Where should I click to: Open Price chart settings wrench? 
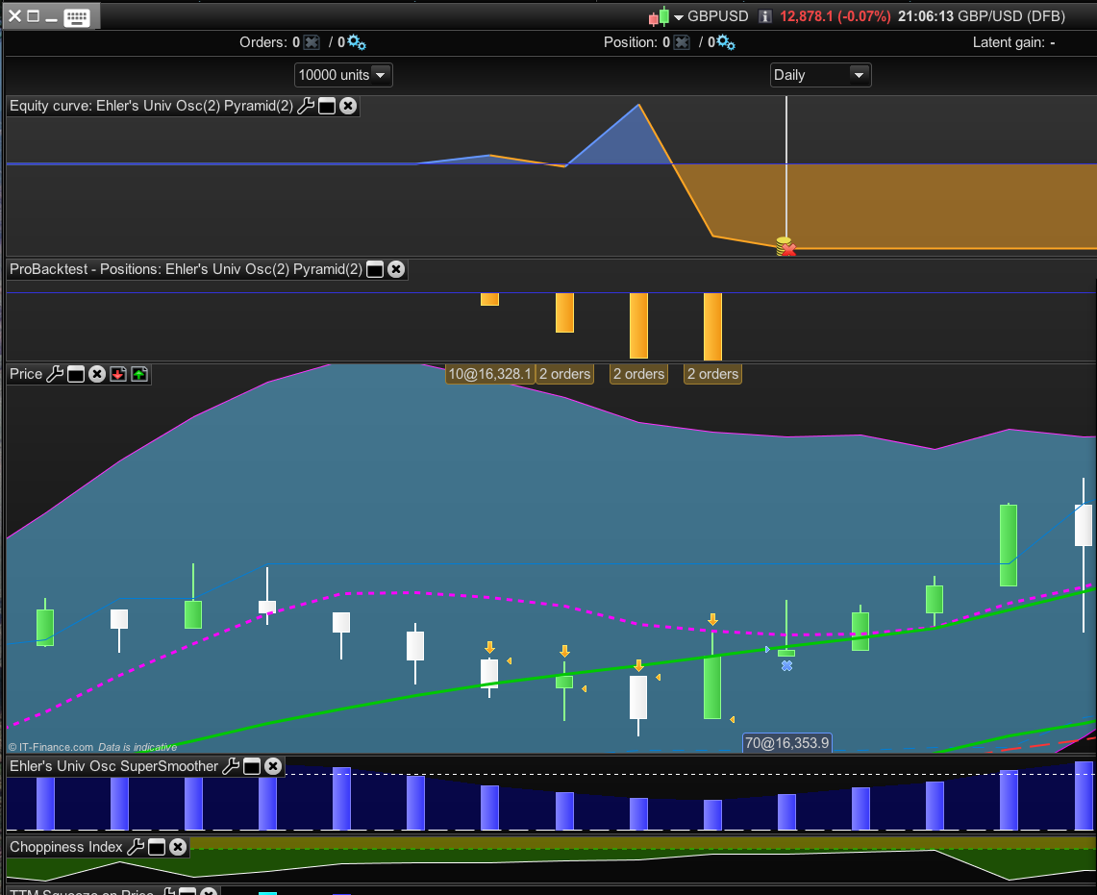click(55, 374)
